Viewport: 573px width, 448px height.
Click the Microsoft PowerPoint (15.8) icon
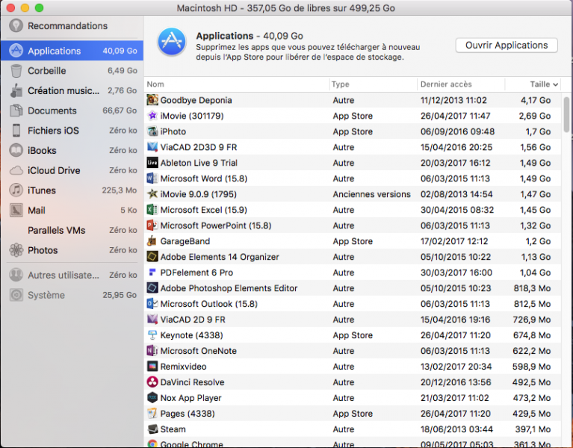pyautogui.click(x=152, y=225)
